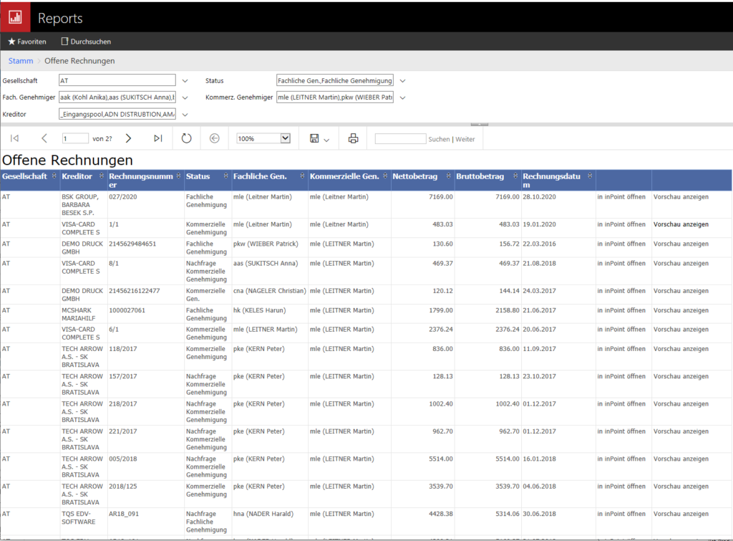Click the Reports chart logo icon
Viewport: 733px width, 541px height.
15,17
